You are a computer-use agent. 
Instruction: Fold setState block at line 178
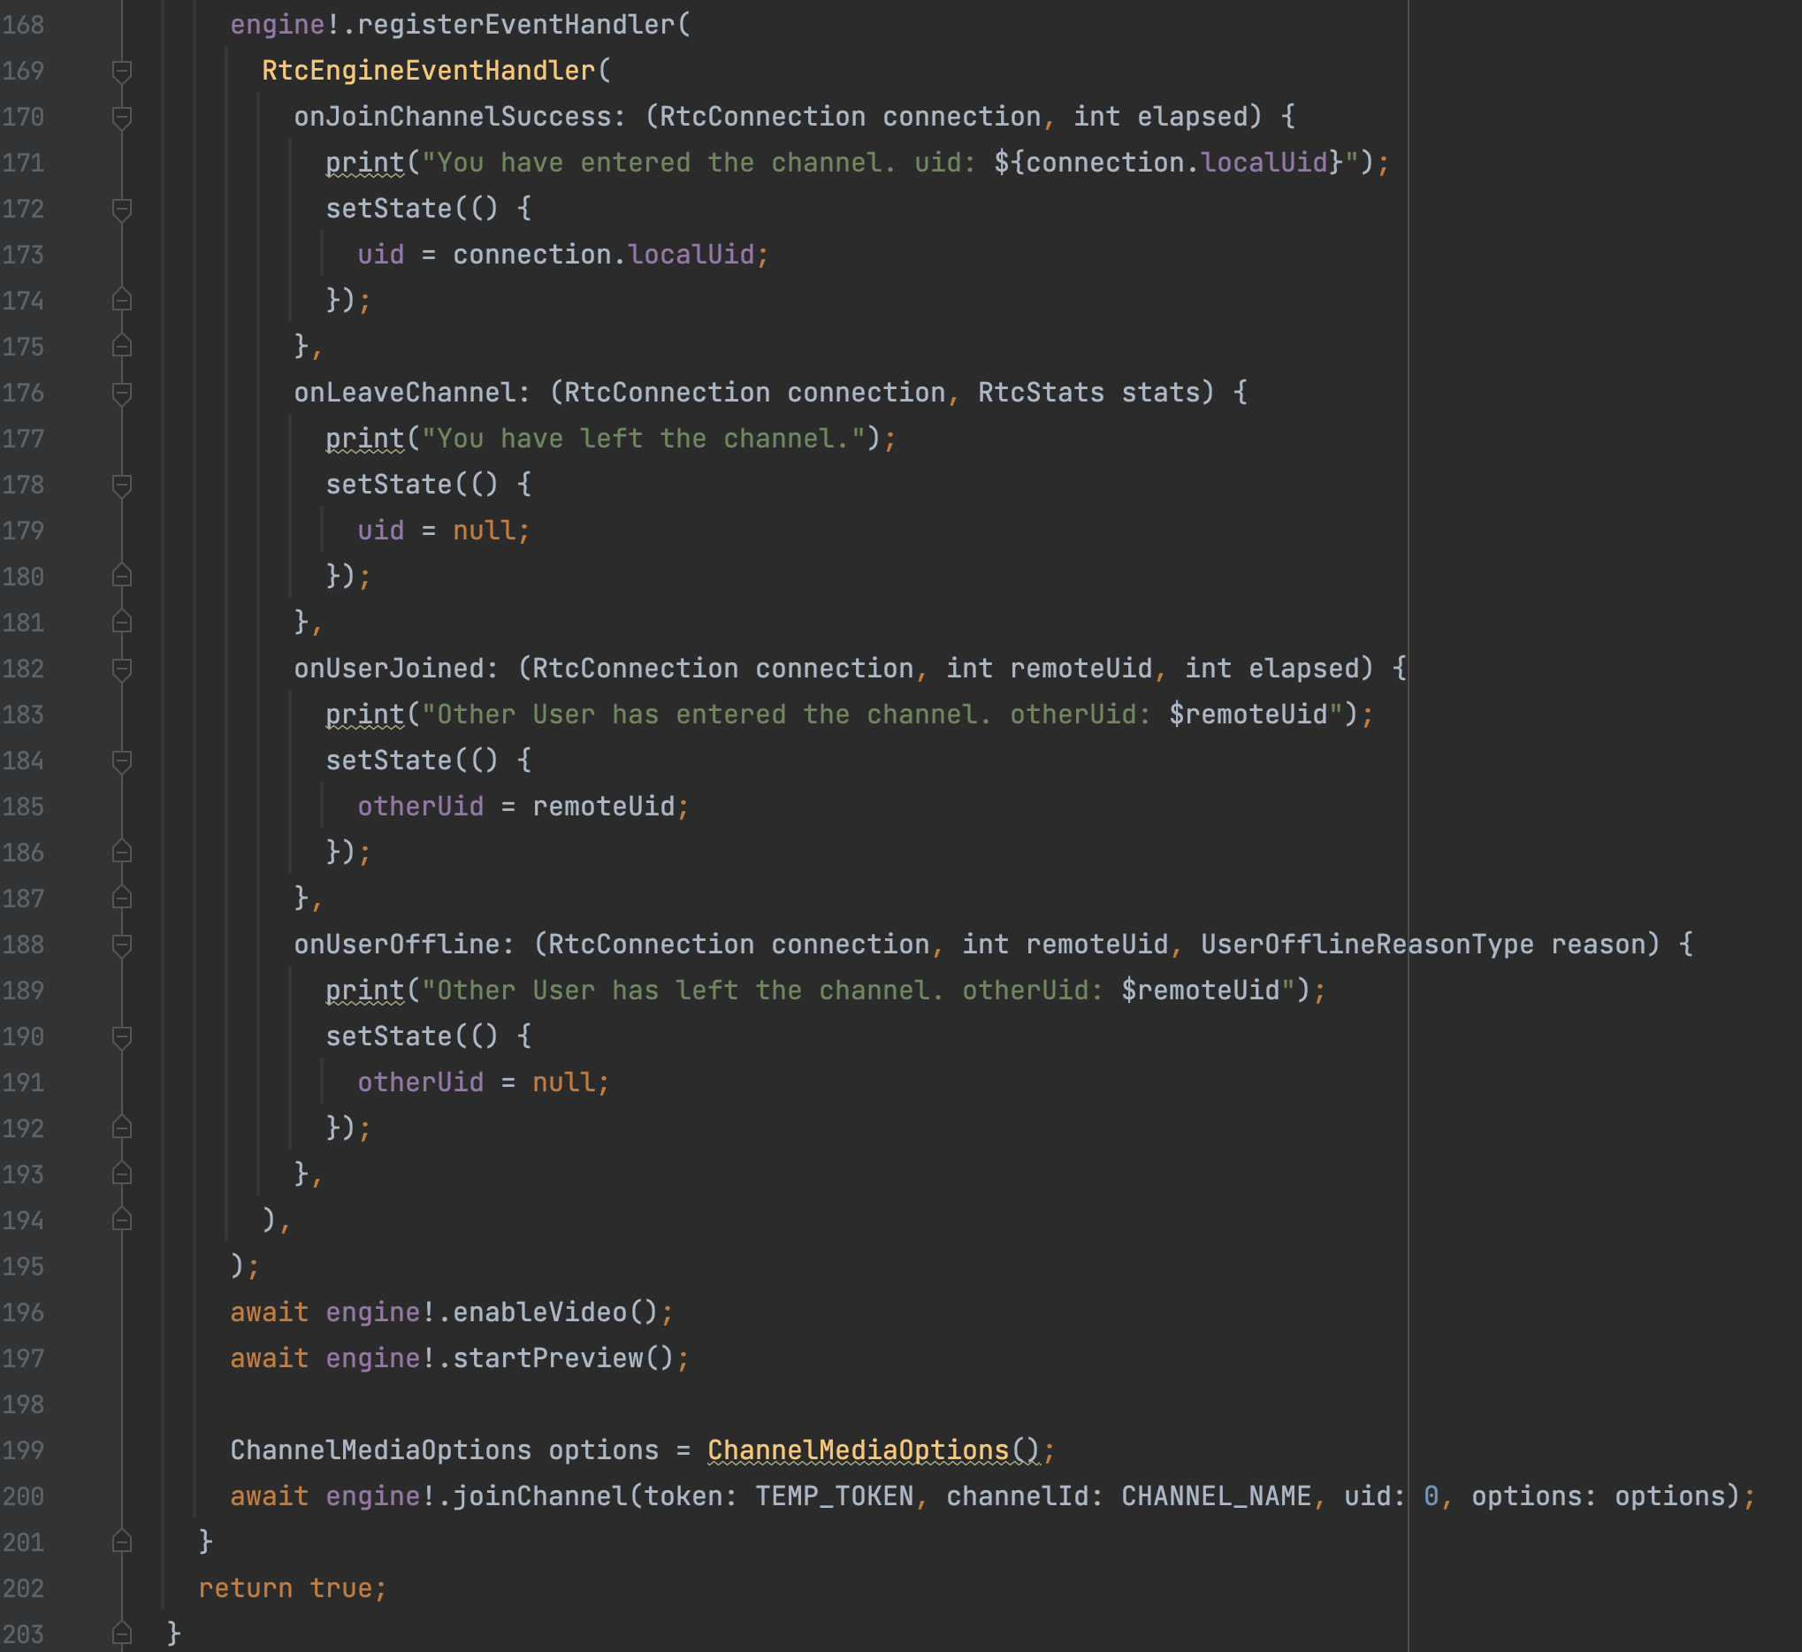[122, 485]
